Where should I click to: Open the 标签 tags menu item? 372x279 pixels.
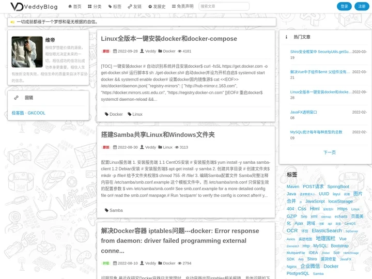click(115, 6)
